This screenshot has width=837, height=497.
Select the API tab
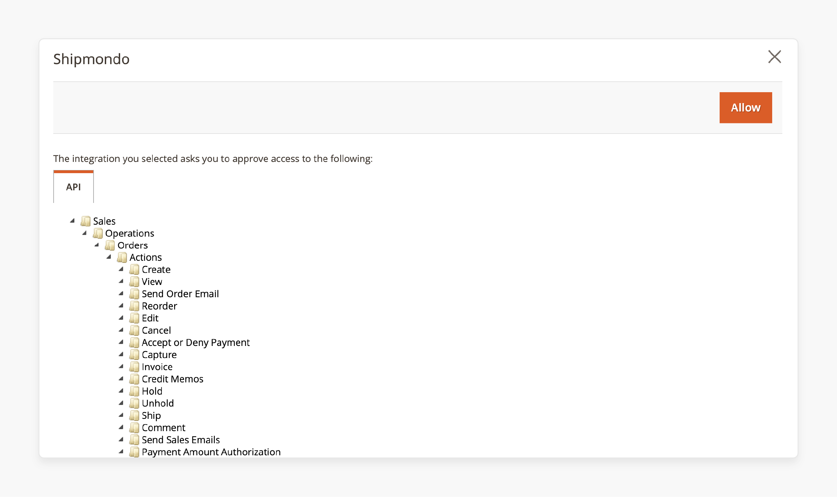pos(74,187)
